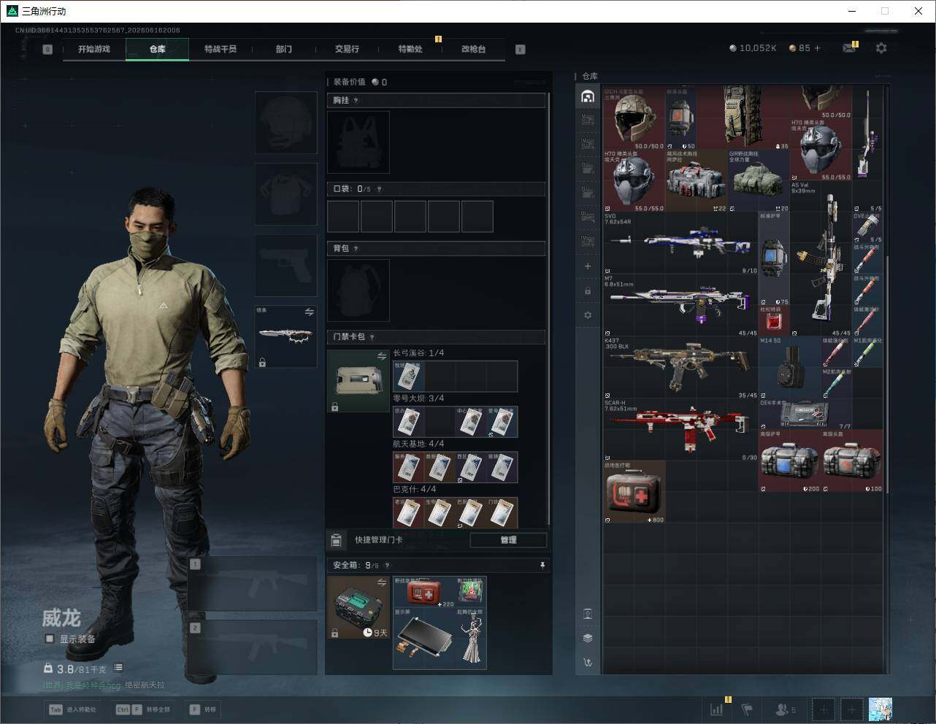This screenshot has height=724, width=936.
Task: Toggle the 显示装备 checkbox
Action: click(50, 639)
